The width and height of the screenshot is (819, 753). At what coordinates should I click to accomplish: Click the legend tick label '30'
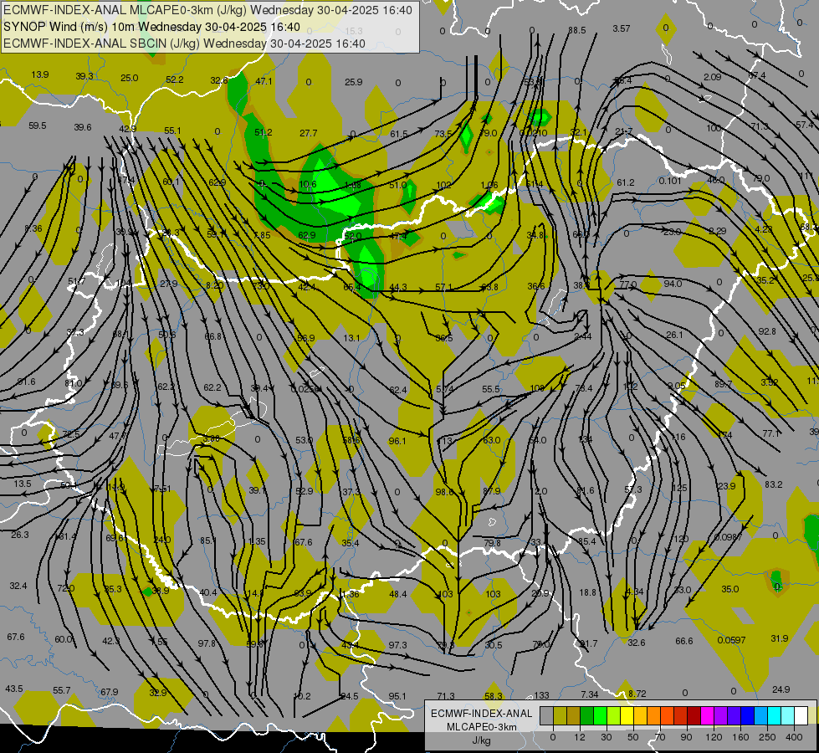(606, 737)
